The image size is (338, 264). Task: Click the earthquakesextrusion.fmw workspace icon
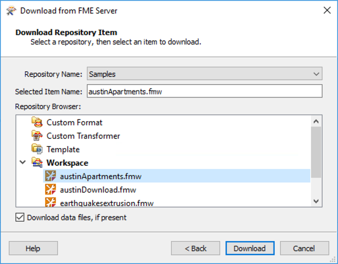pyautogui.click(x=50, y=202)
